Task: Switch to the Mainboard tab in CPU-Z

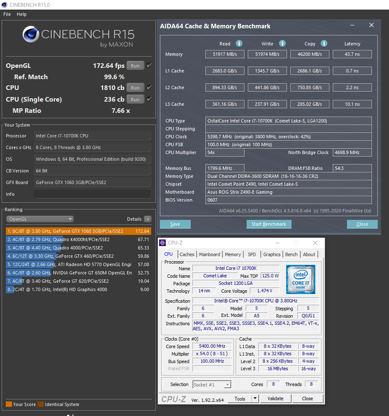Action: coord(209,254)
